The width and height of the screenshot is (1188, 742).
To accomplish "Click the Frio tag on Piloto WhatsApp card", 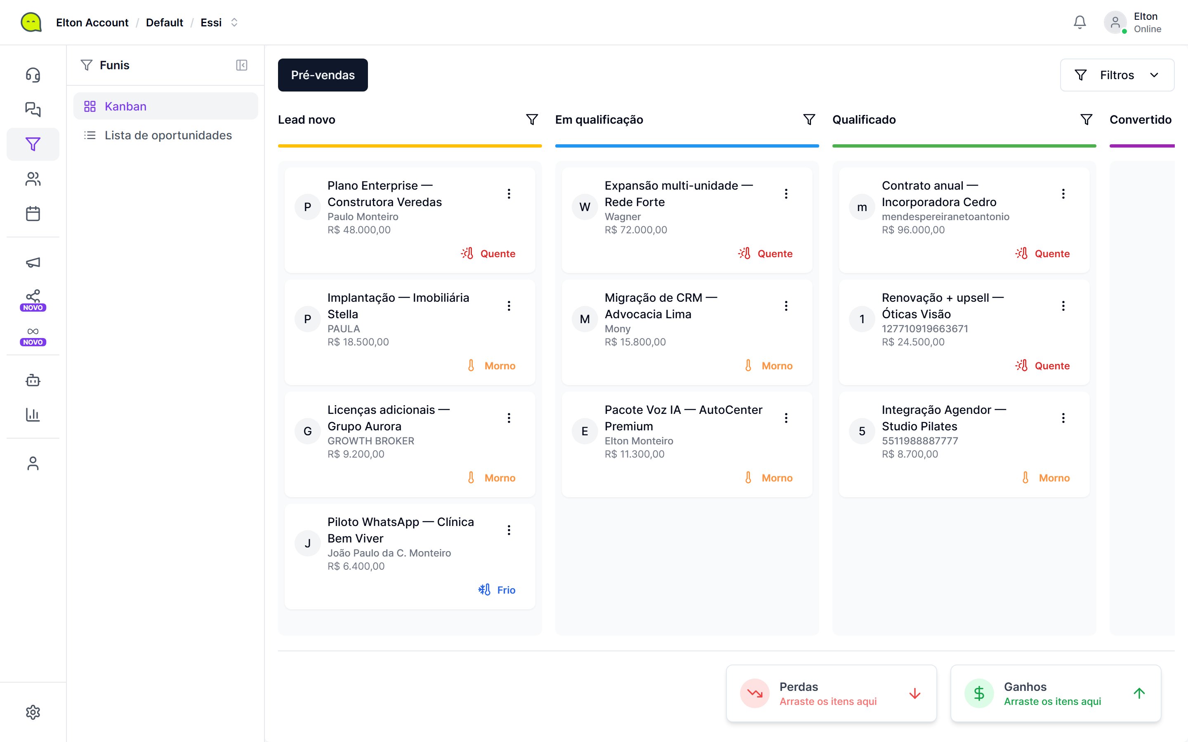I will point(497,590).
